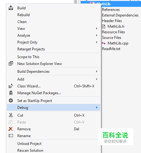This screenshot has height=153, width=141.
Task: Expand the View submenu arrow
Action: 97,29
